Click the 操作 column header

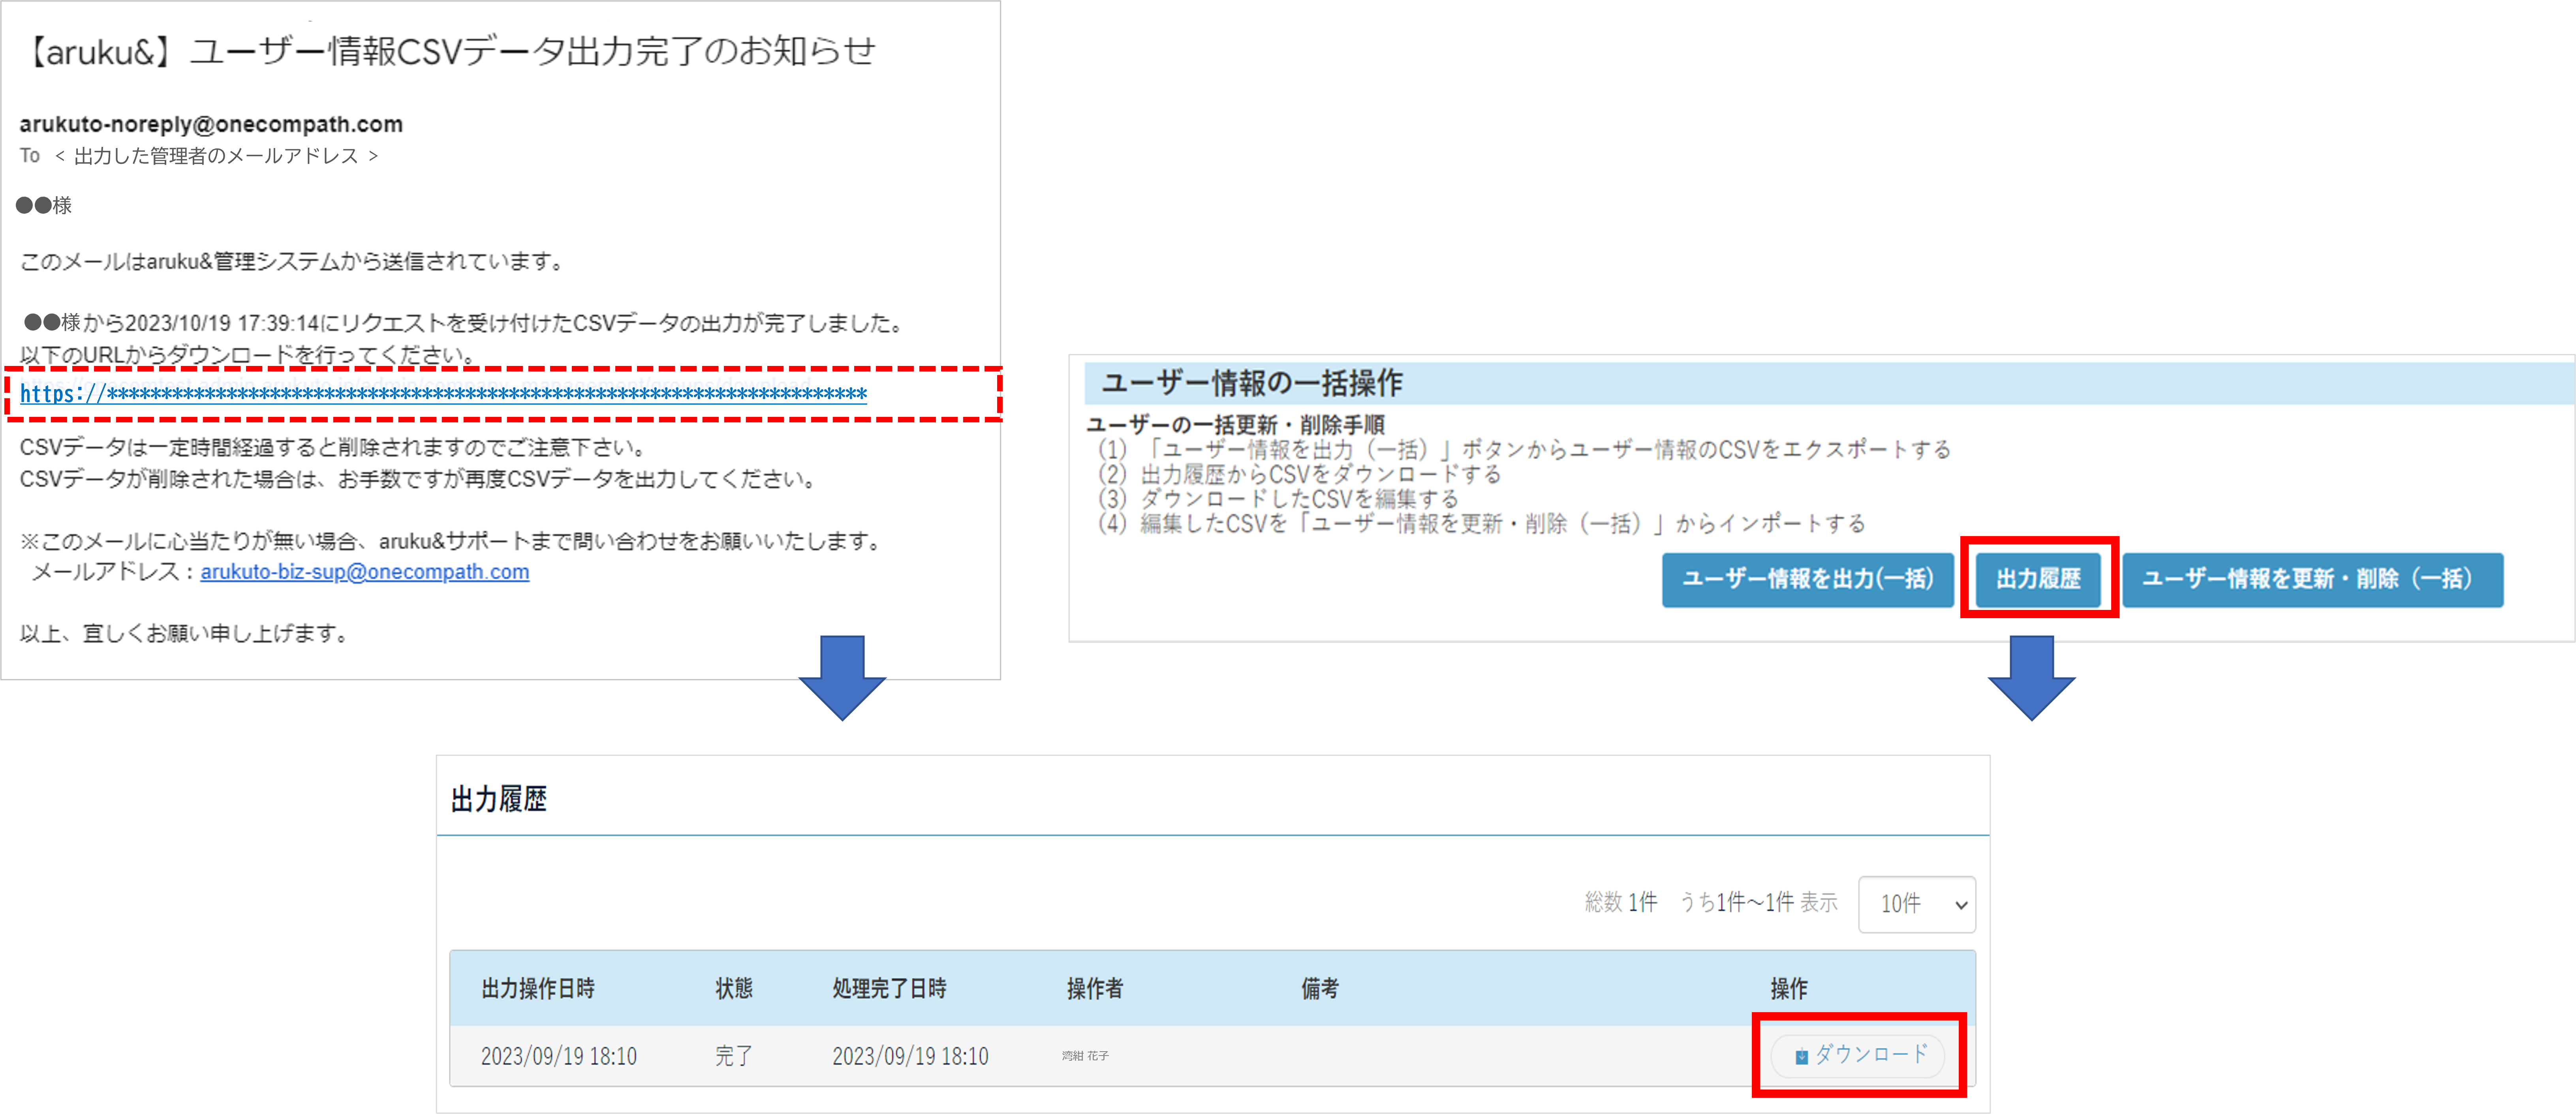coord(1788,988)
